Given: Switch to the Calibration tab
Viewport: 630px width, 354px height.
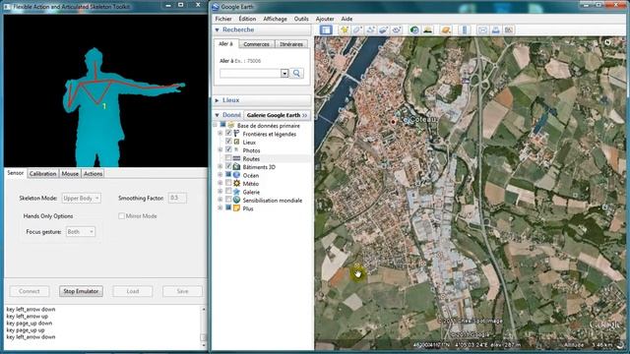Looking at the screenshot, I should [42, 173].
